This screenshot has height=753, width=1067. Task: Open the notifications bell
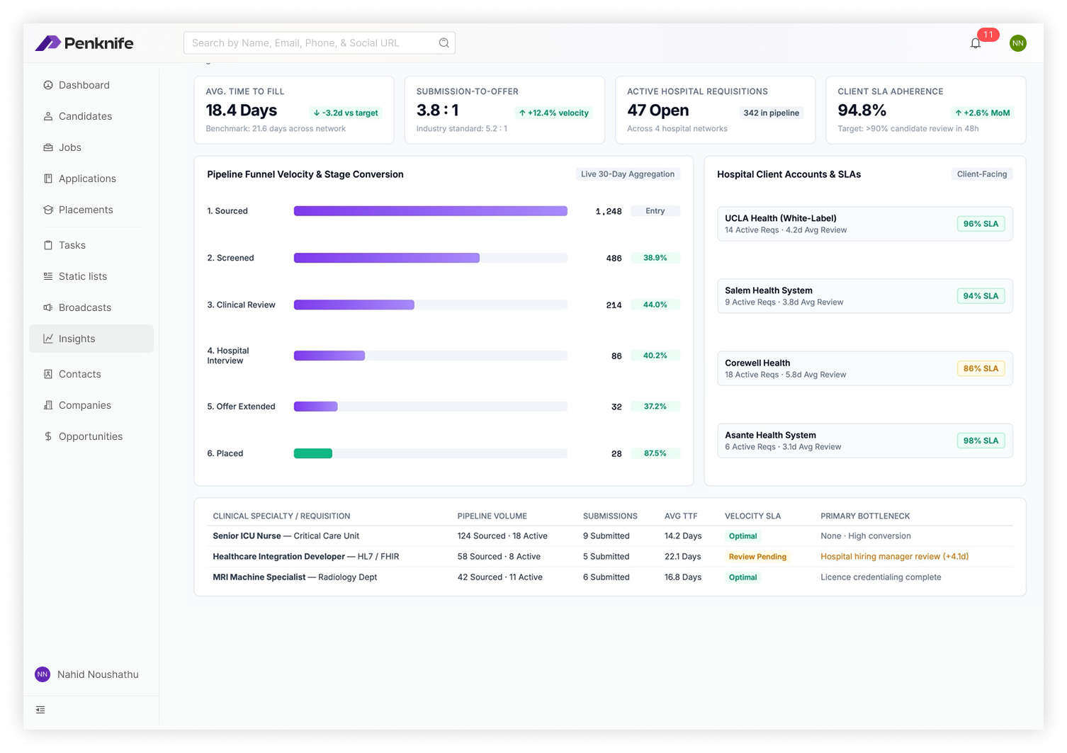(x=976, y=43)
